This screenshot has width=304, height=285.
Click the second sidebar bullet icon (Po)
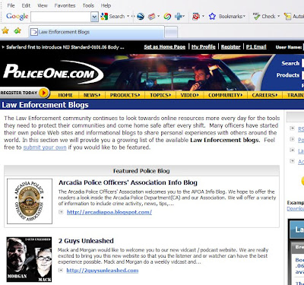point(292,139)
